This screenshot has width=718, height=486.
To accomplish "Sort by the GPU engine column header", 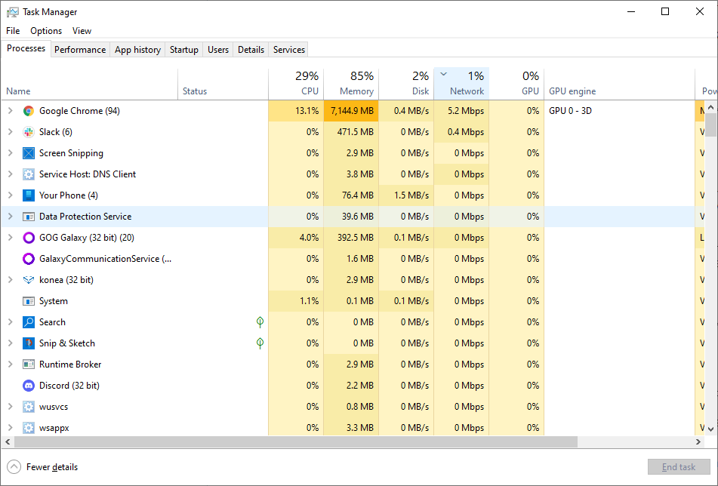I will [620, 84].
